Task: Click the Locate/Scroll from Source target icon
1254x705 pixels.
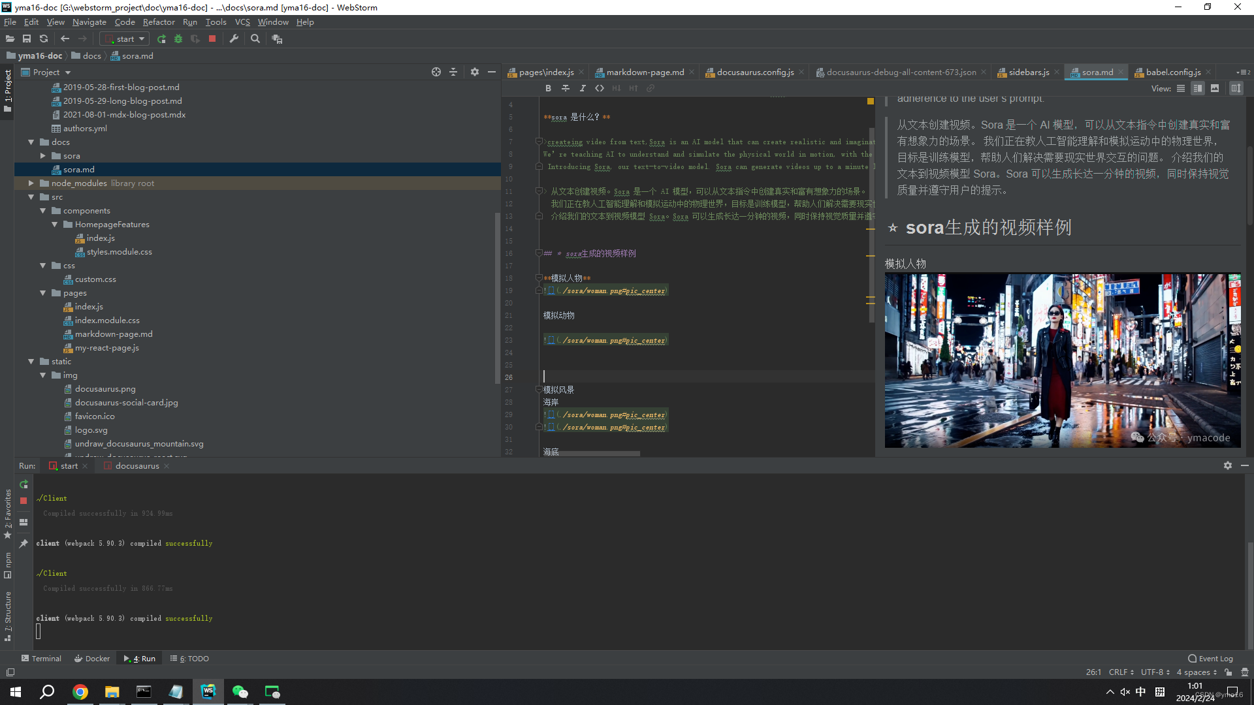Action: (436, 72)
